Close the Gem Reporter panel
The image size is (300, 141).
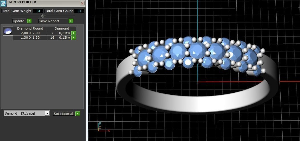click(x=82, y=3)
